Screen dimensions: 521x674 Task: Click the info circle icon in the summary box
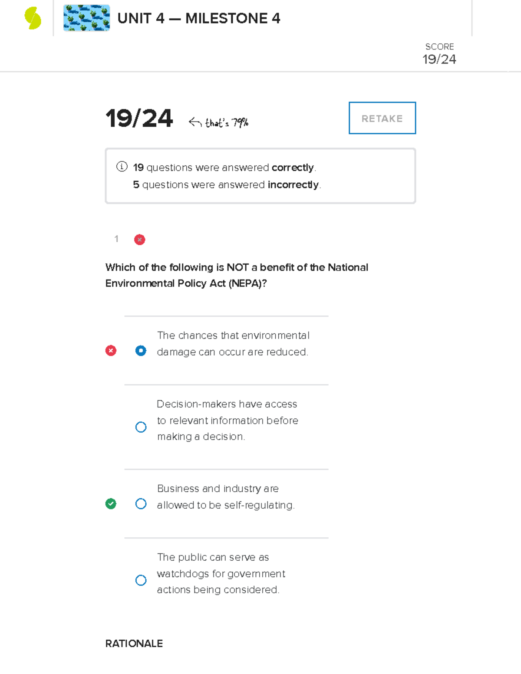(122, 167)
